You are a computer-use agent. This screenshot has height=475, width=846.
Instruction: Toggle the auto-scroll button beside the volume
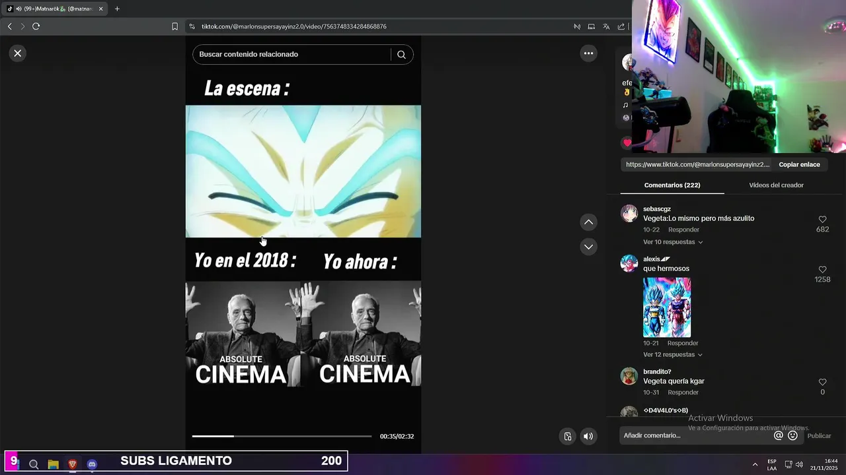(x=567, y=436)
